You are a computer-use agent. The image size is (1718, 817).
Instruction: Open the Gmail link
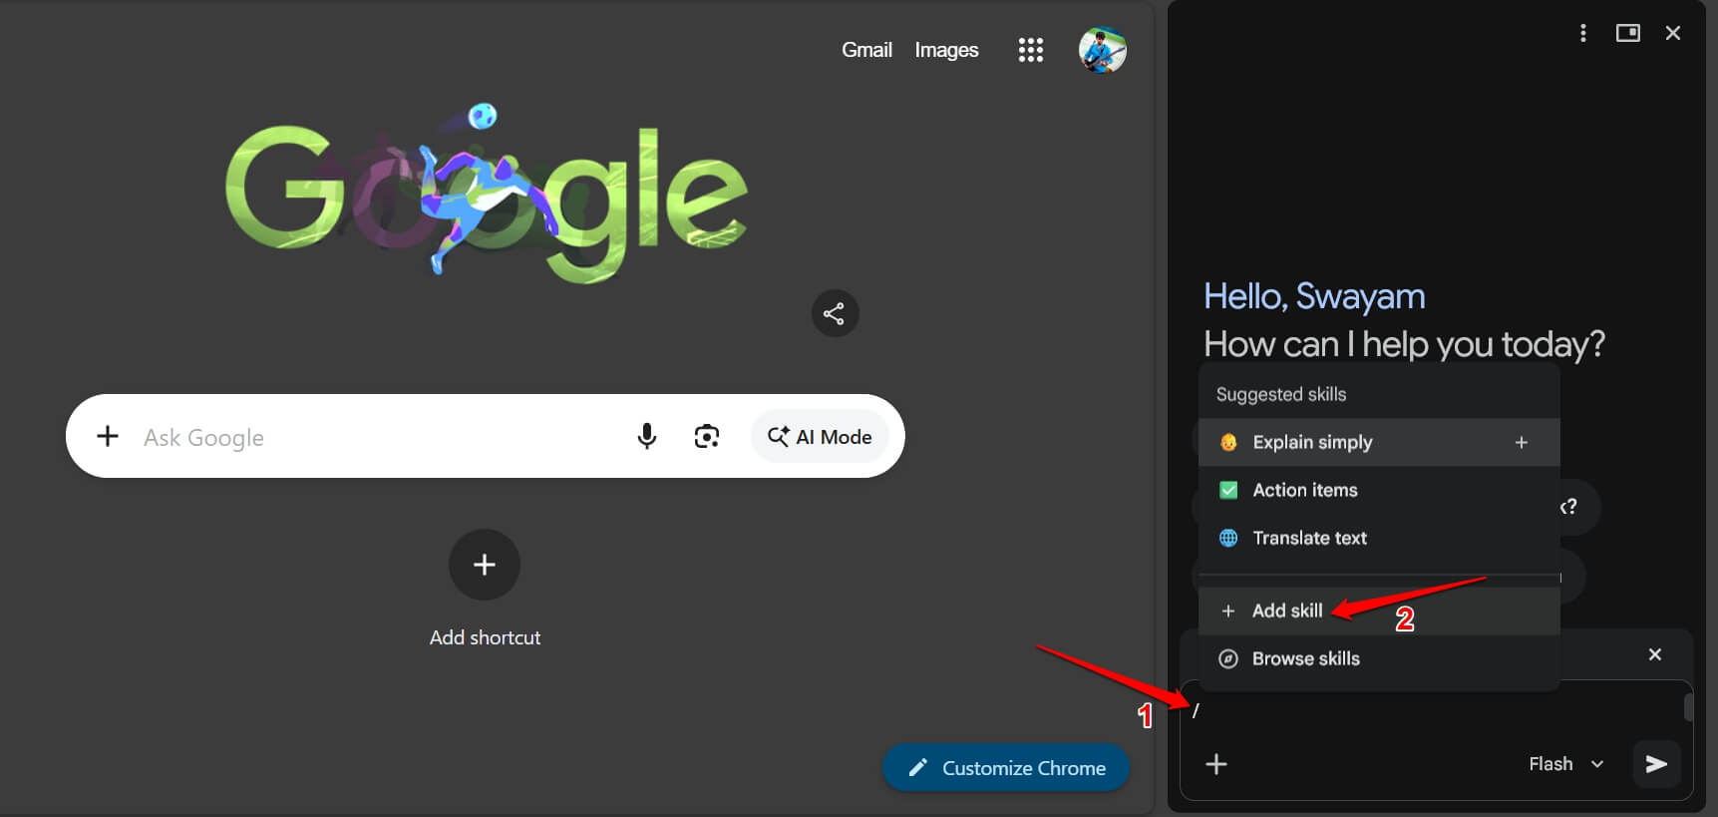coord(866,50)
